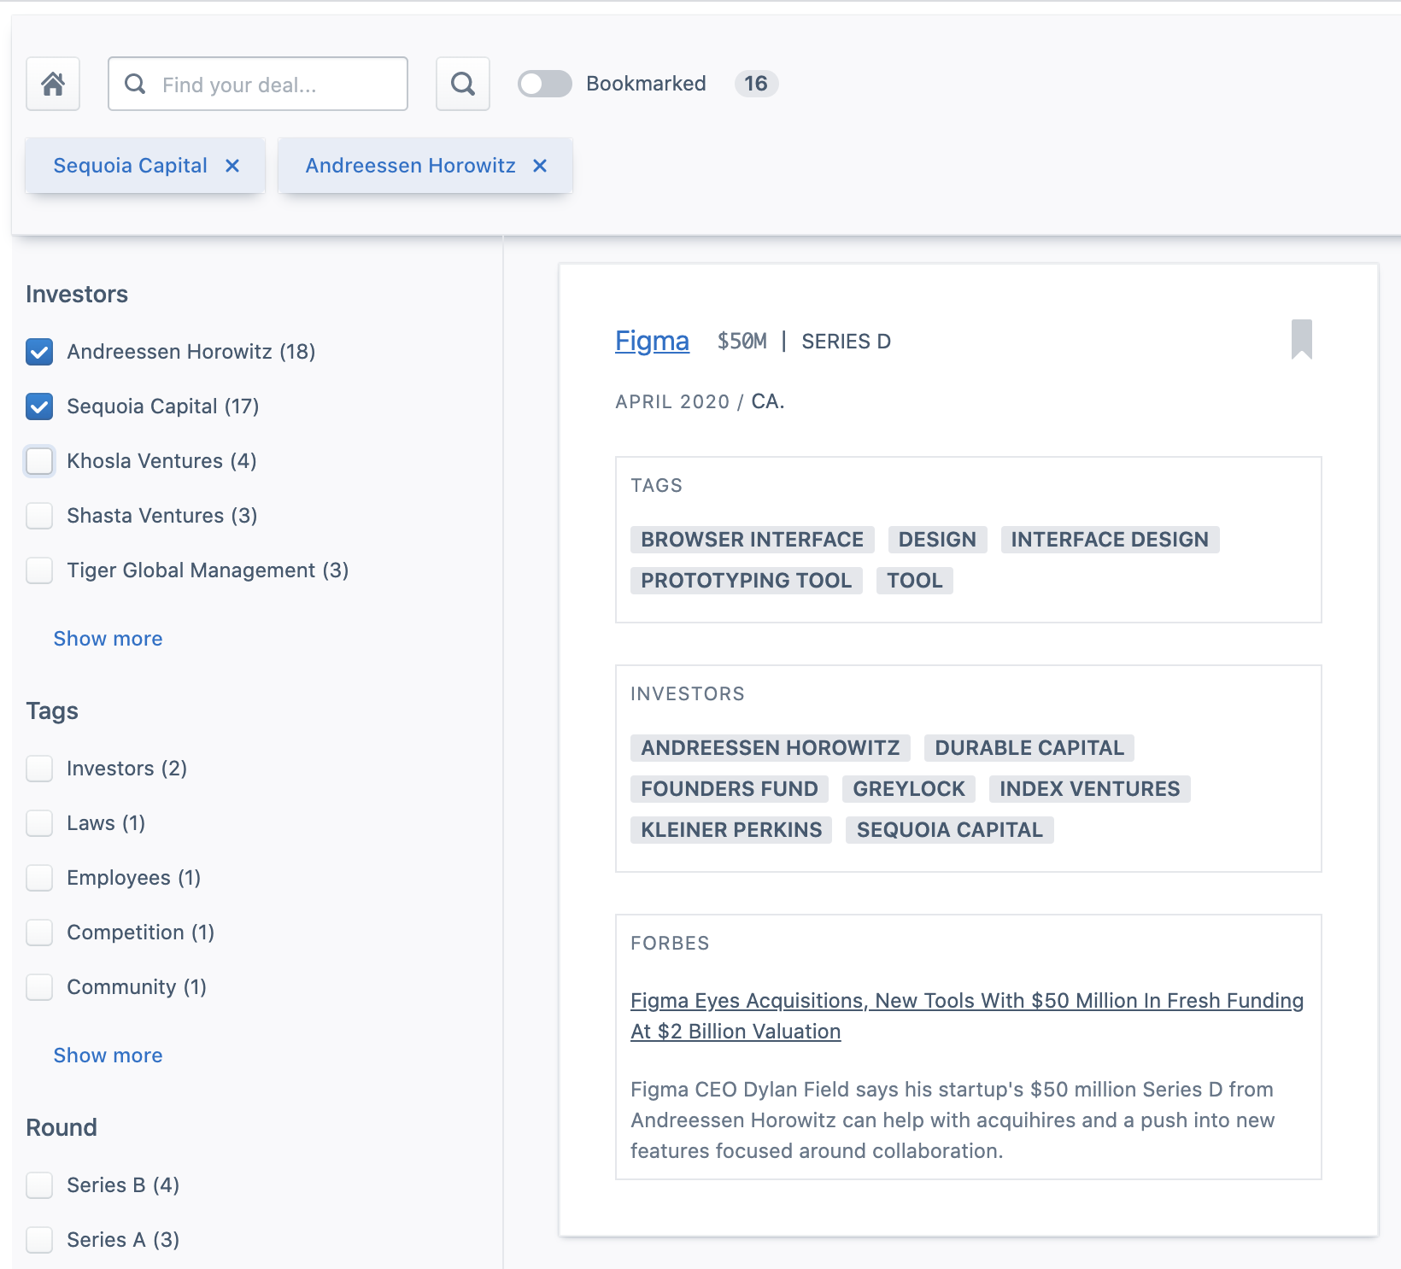Click the INTERFACE DESIGN tag
Viewport: 1401px width, 1269px height.
point(1110,540)
